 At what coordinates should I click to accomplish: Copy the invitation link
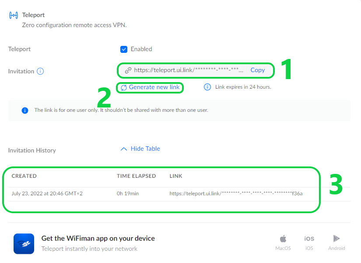[257, 70]
